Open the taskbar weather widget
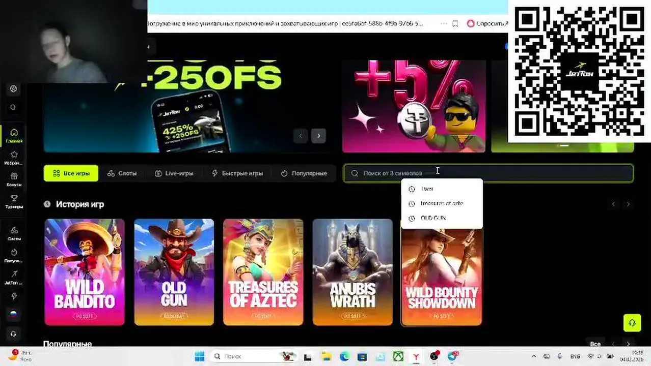This screenshot has height=366, width=651. point(20,356)
